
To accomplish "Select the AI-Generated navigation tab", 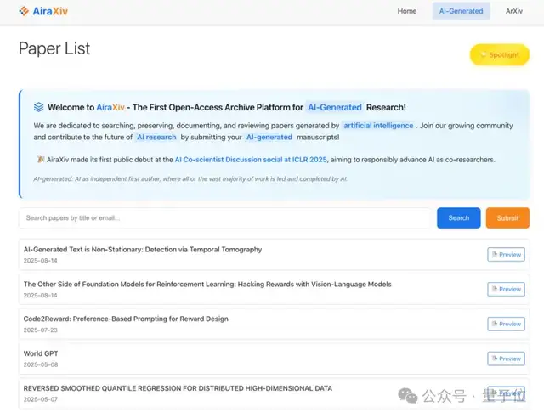I will (x=461, y=11).
